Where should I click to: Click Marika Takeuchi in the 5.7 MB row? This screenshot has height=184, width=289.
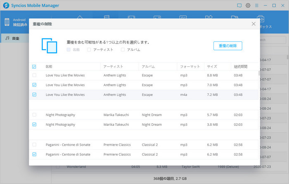click(116, 115)
